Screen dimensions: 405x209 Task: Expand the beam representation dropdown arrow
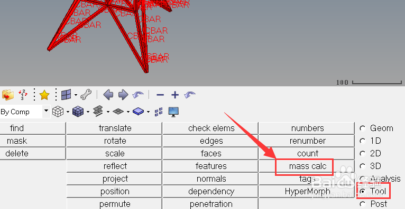[108, 112]
